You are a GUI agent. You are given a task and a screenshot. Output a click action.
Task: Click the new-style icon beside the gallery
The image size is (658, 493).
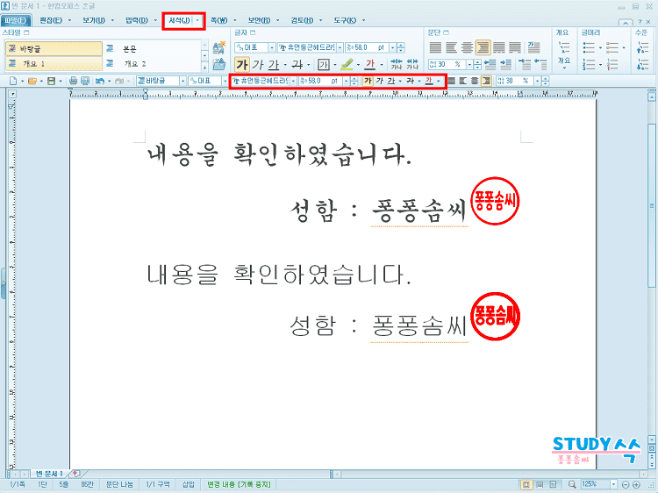pos(218,47)
